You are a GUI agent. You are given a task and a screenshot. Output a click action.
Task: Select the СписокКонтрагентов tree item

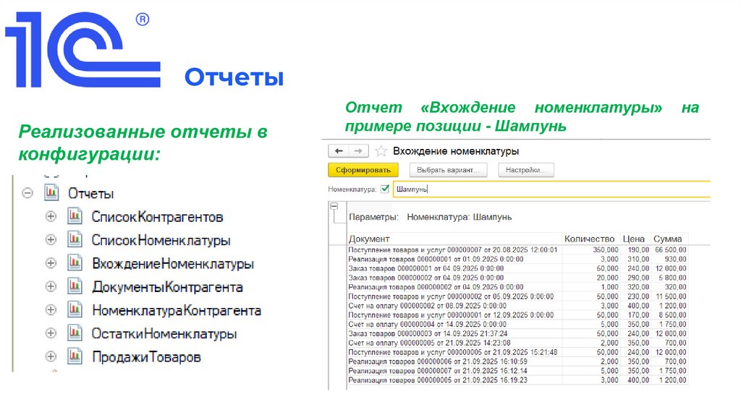coord(157,217)
